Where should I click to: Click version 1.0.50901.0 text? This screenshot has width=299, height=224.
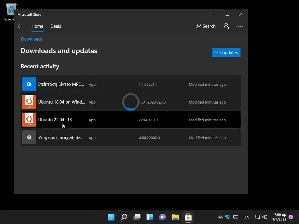click(x=148, y=84)
